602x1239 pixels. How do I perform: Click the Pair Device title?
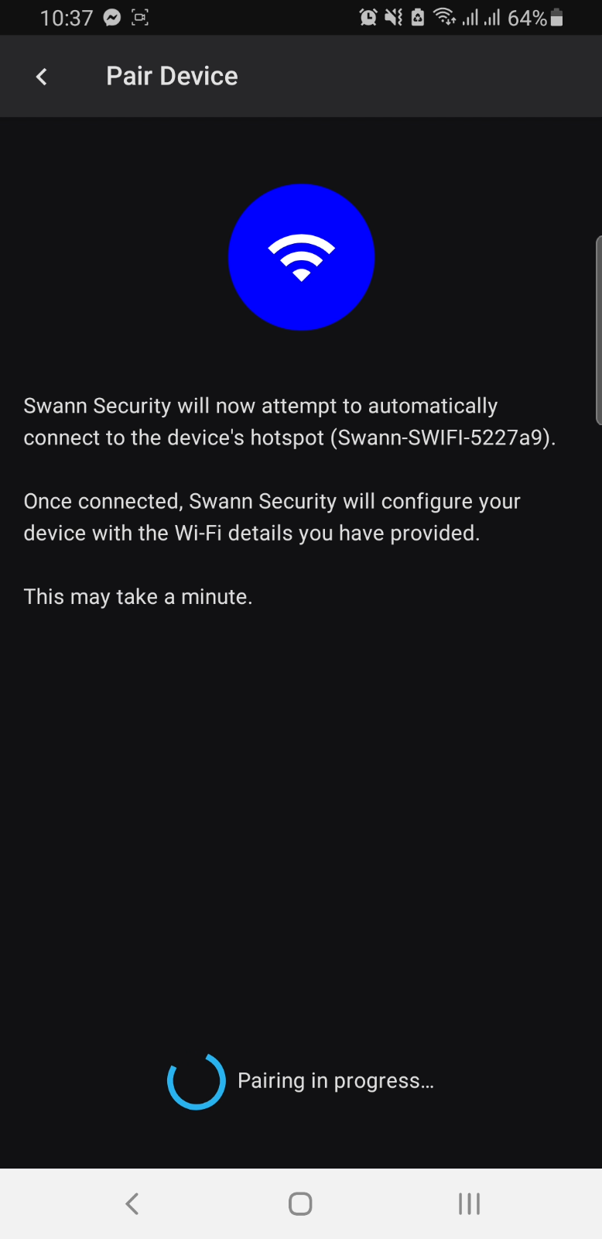[x=172, y=76]
